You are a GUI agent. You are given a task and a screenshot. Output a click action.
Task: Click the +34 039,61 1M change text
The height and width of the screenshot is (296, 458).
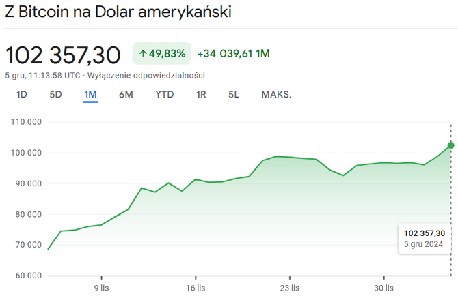click(234, 53)
